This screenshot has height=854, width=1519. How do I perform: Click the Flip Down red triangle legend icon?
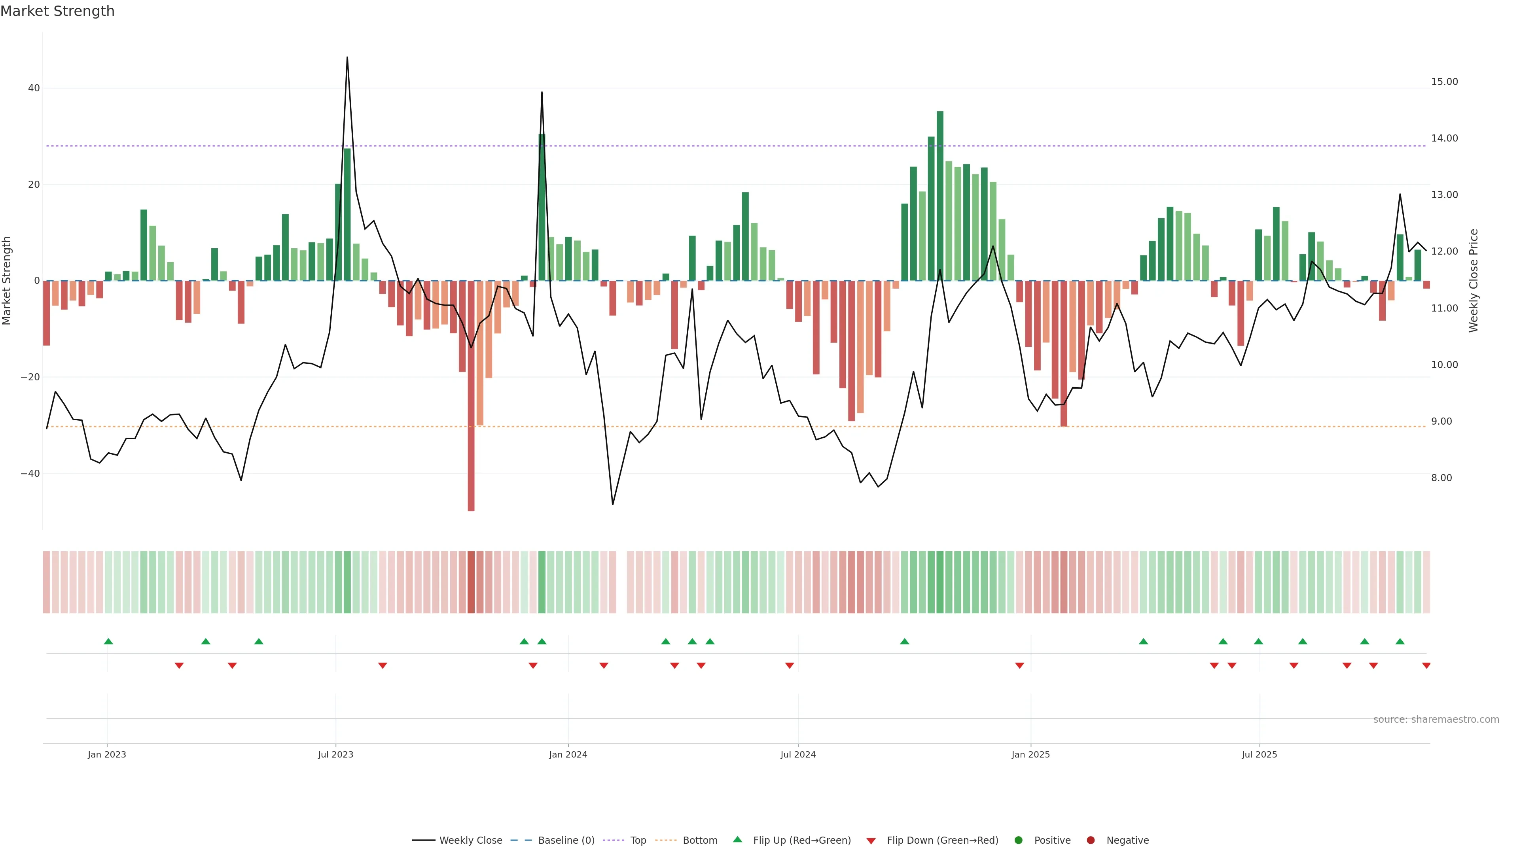tap(871, 841)
